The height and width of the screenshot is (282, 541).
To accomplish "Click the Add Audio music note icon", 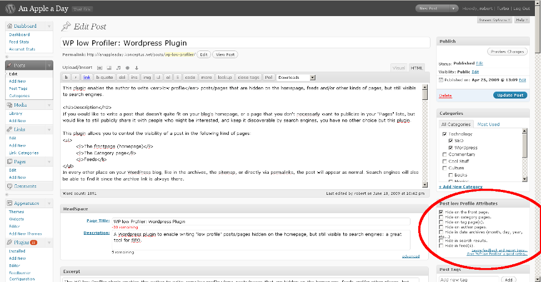I will coord(118,68).
